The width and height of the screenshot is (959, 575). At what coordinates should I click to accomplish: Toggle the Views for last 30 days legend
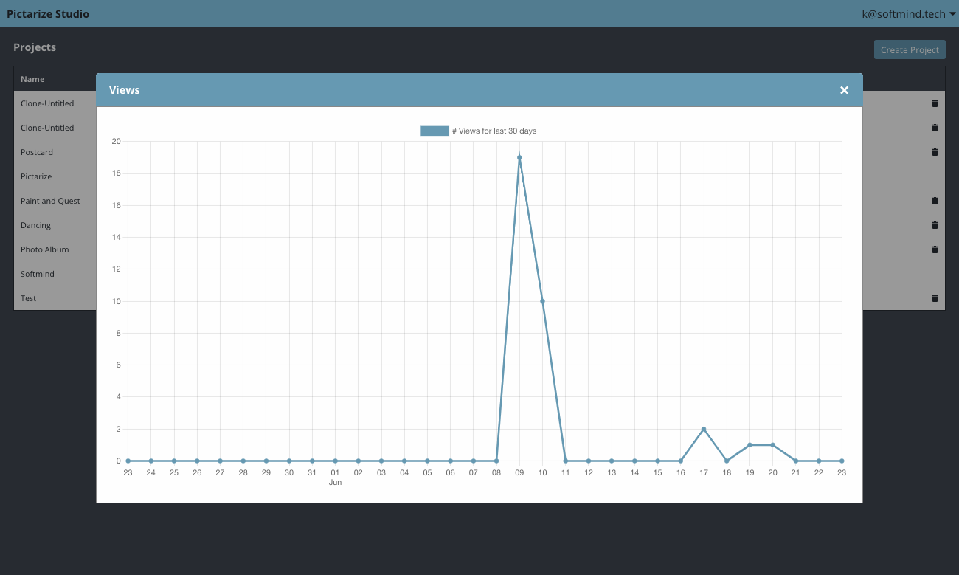click(x=479, y=131)
